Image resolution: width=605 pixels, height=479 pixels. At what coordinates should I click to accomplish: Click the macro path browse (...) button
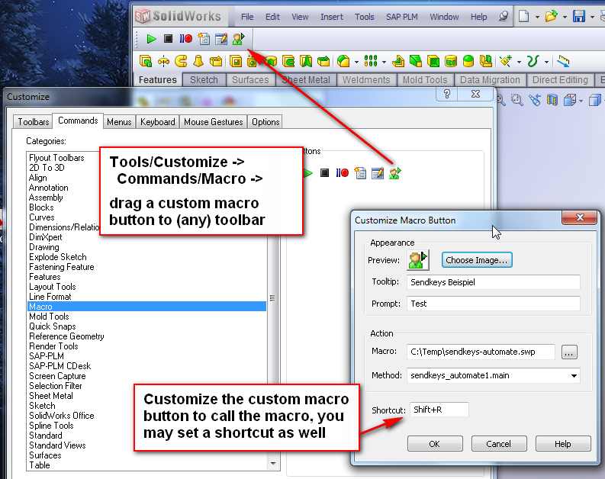tap(569, 352)
